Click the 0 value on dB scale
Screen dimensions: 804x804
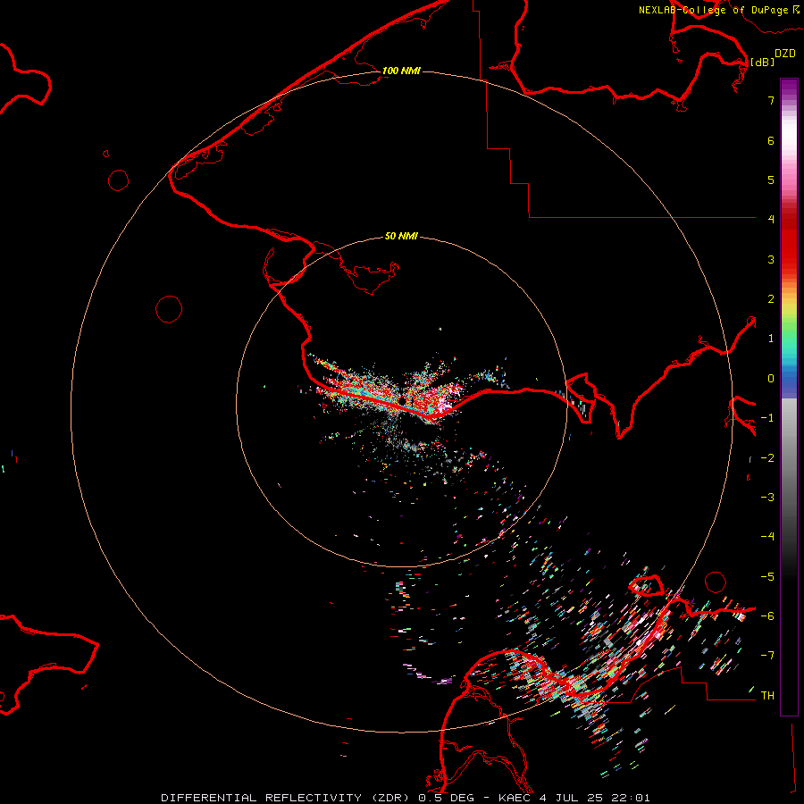pos(771,379)
